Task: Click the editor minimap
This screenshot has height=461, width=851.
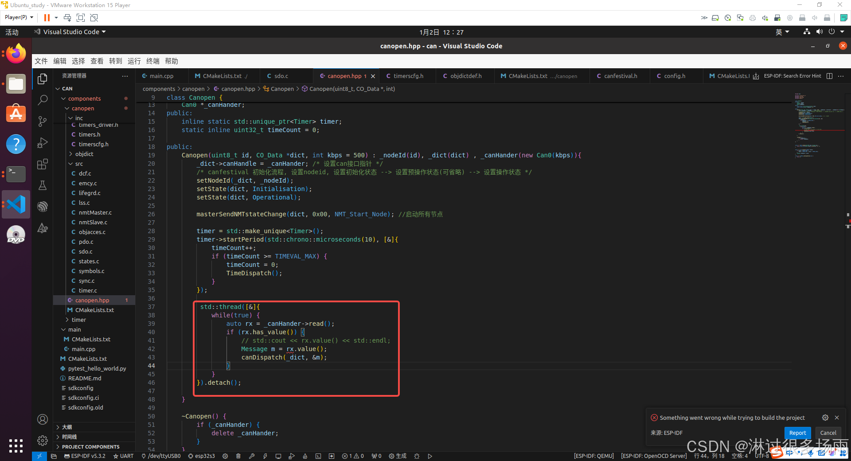Action: (819, 126)
